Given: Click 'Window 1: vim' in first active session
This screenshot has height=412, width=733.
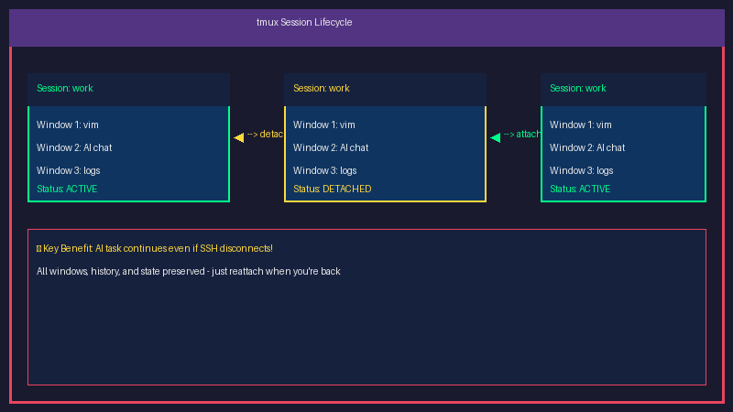Looking at the screenshot, I should (68, 125).
